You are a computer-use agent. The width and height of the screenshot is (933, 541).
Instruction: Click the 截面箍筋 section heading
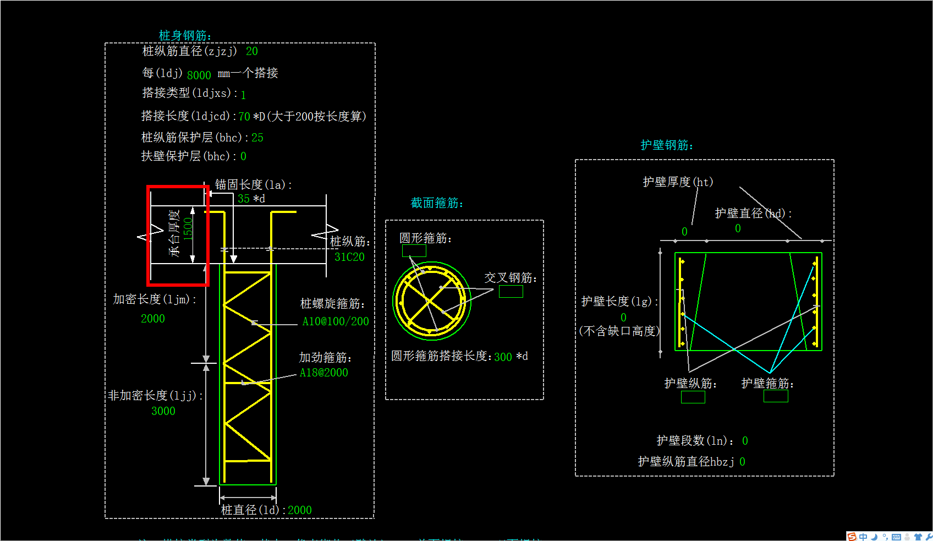[x=437, y=203]
